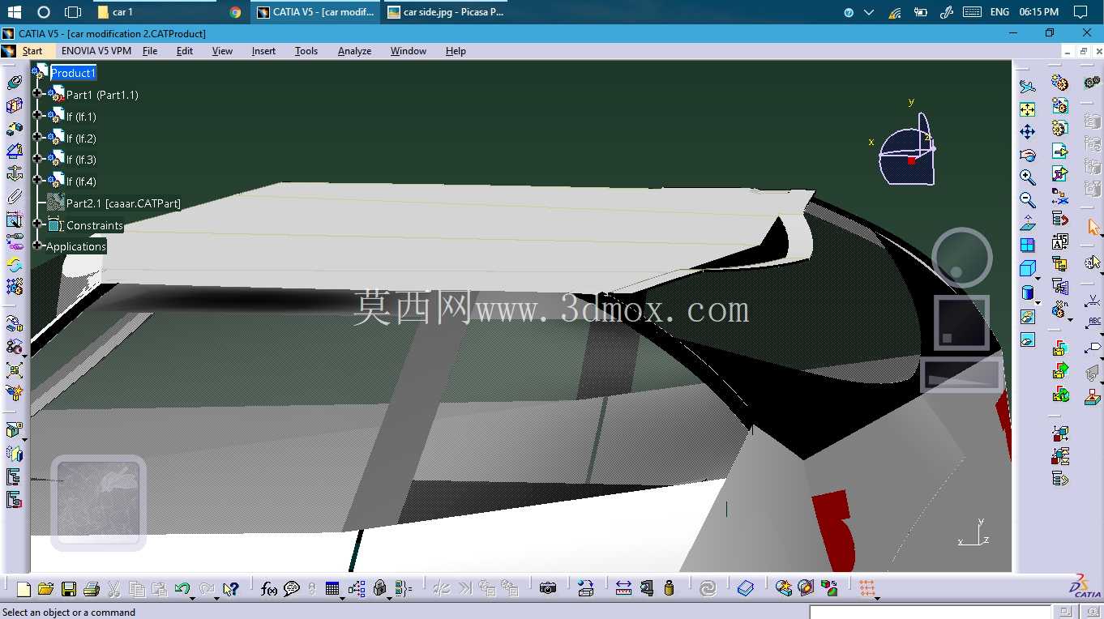Open the View menu

point(222,51)
